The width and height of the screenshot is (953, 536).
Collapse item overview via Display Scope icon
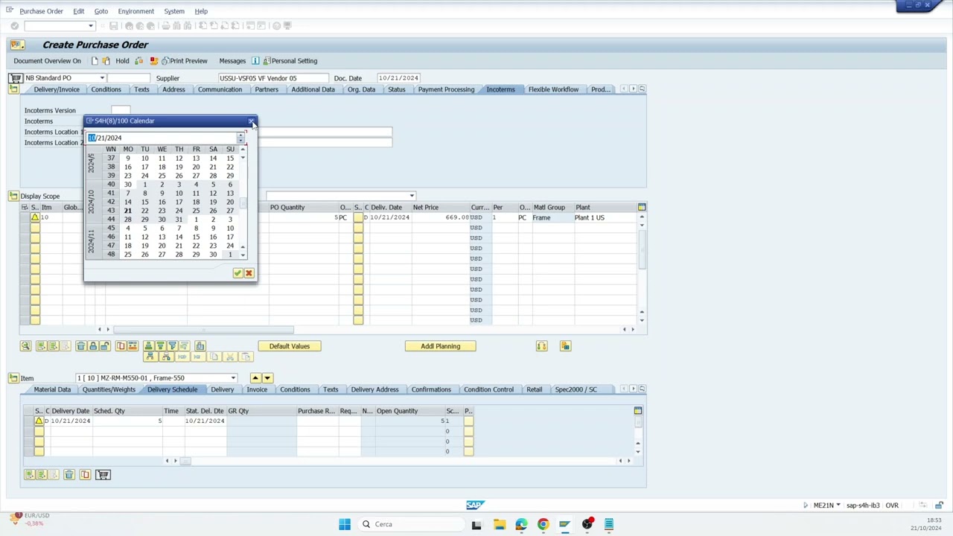coord(13,197)
